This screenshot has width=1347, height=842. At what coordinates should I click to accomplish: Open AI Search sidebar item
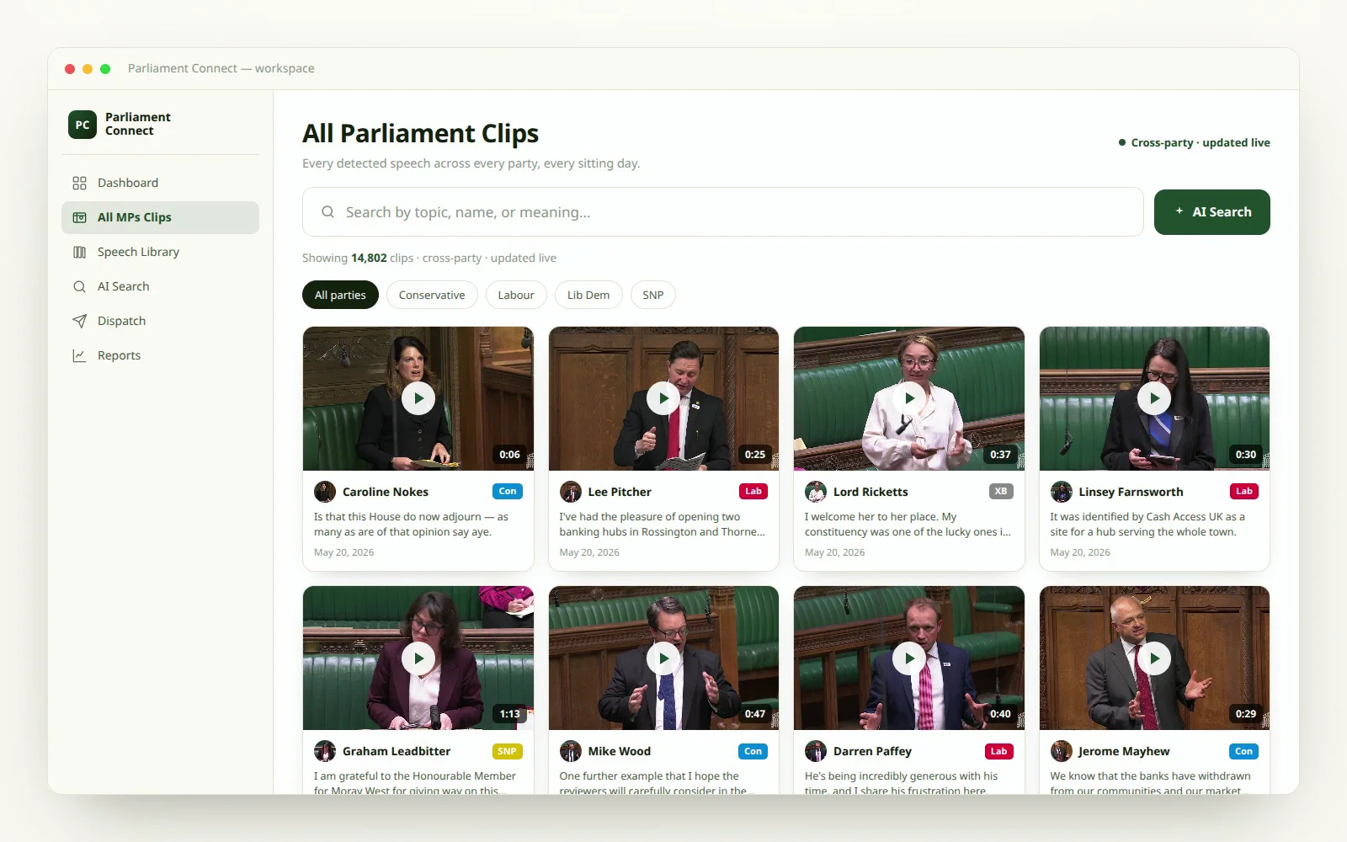(160, 286)
